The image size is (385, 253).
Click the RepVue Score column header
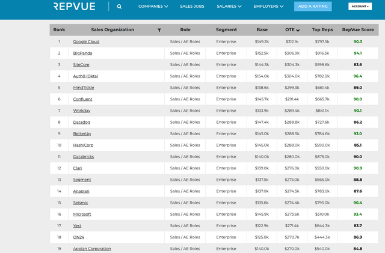point(358,29)
